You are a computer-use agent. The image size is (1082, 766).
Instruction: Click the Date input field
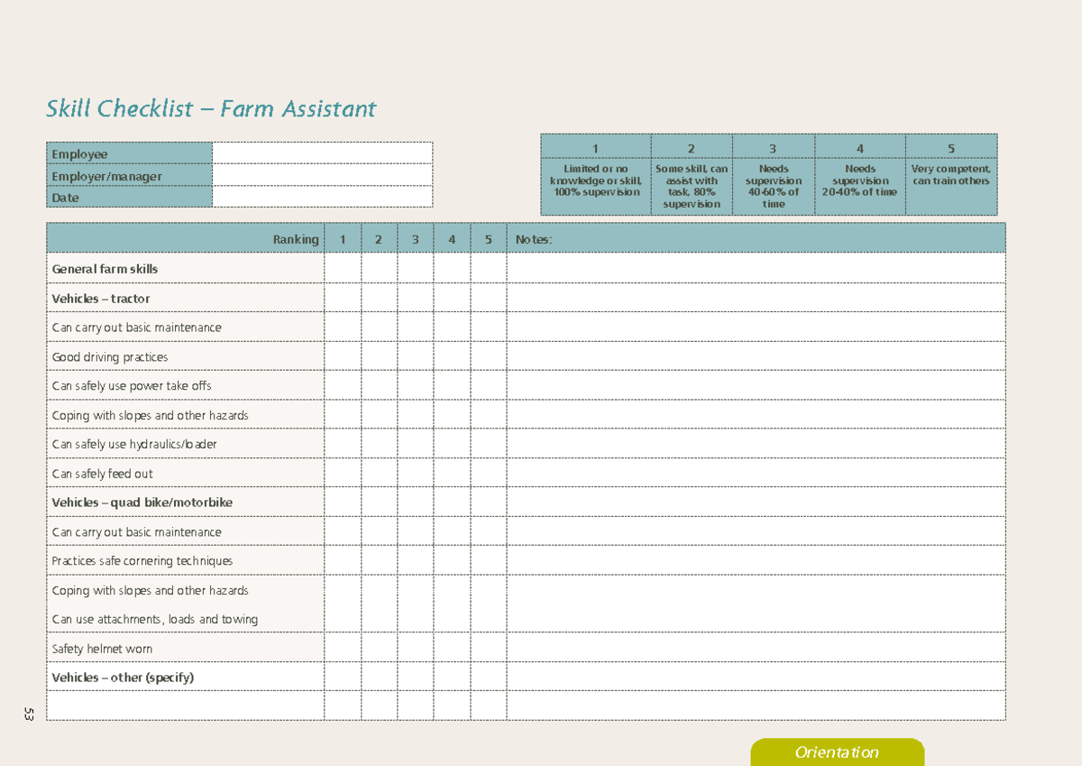tap(322, 197)
